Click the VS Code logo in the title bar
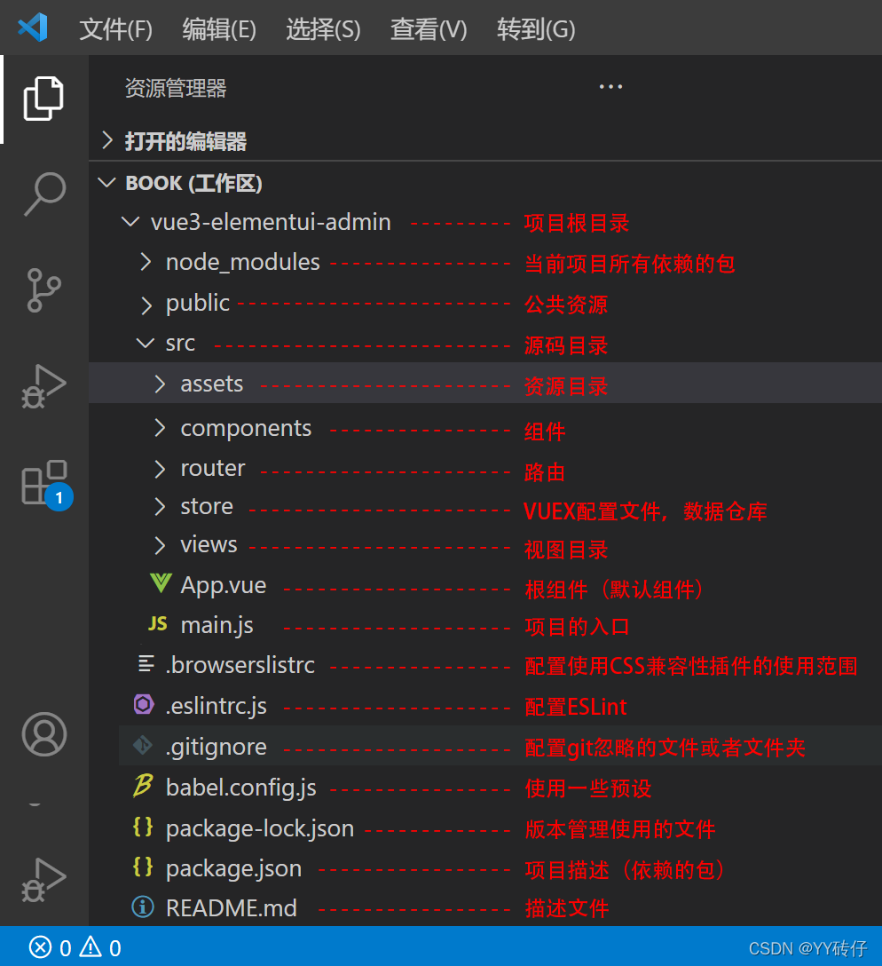882x966 pixels. [x=33, y=28]
